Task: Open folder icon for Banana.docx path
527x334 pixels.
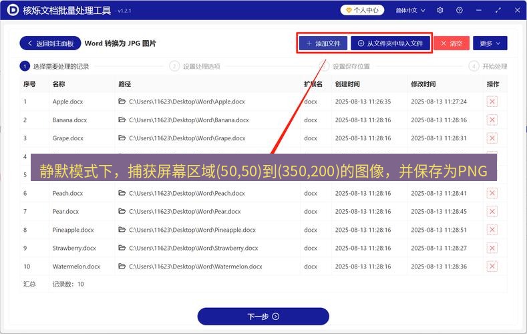Action: [122, 120]
